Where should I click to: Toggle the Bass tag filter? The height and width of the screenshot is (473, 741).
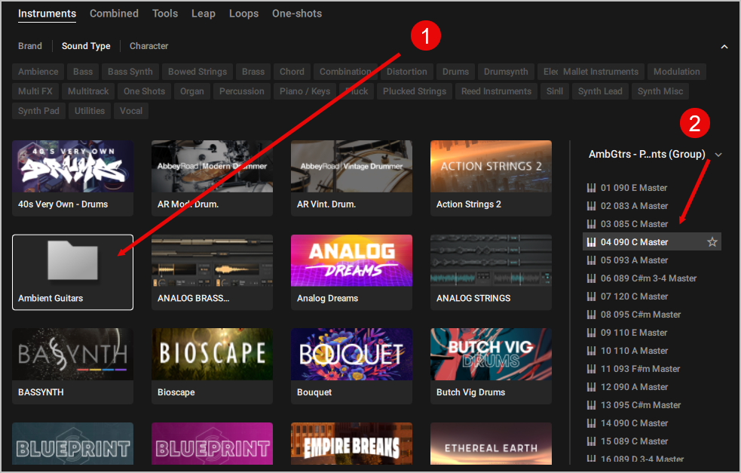click(83, 72)
